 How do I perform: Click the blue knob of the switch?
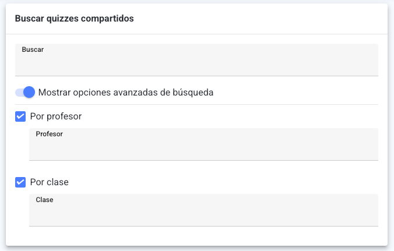(x=29, y=92)
